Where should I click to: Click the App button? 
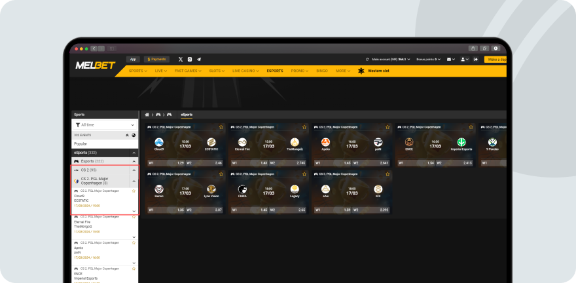[x=133, y=59]
